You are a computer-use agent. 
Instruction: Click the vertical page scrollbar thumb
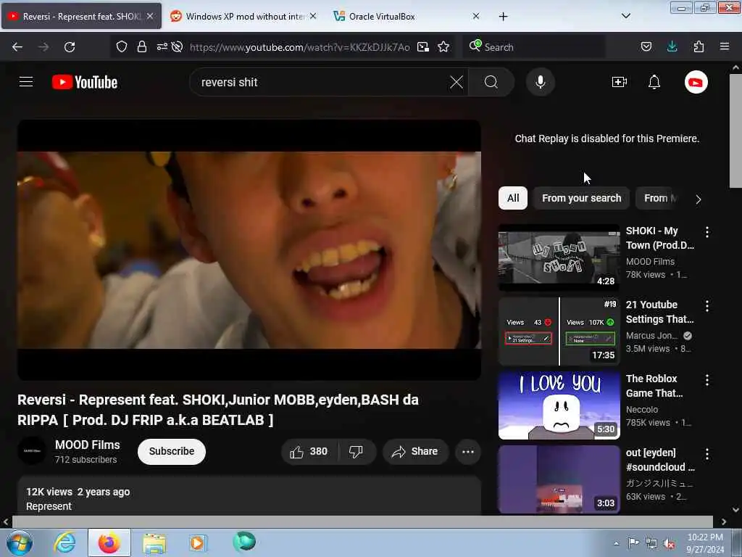click(735, 131)
